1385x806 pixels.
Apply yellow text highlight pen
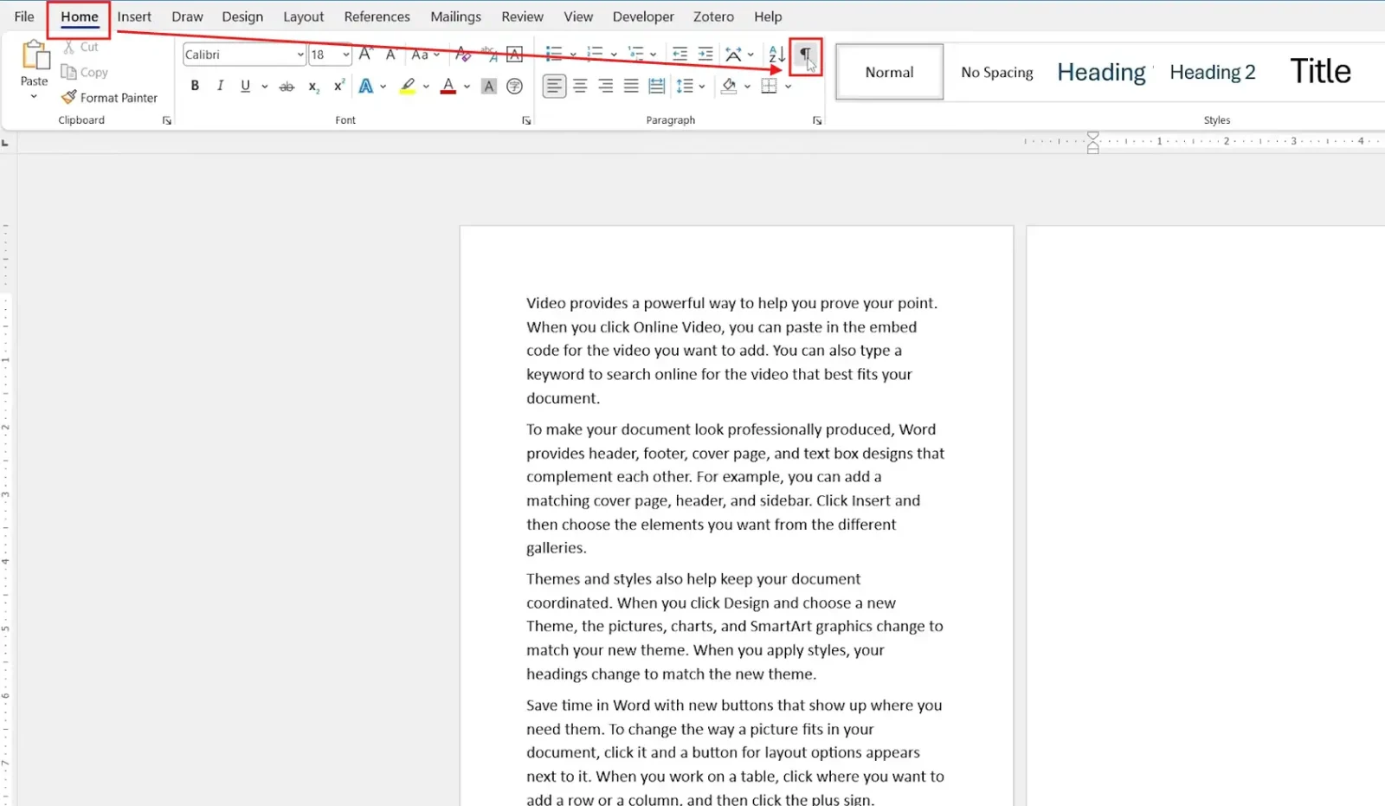(x=408, y=87)
